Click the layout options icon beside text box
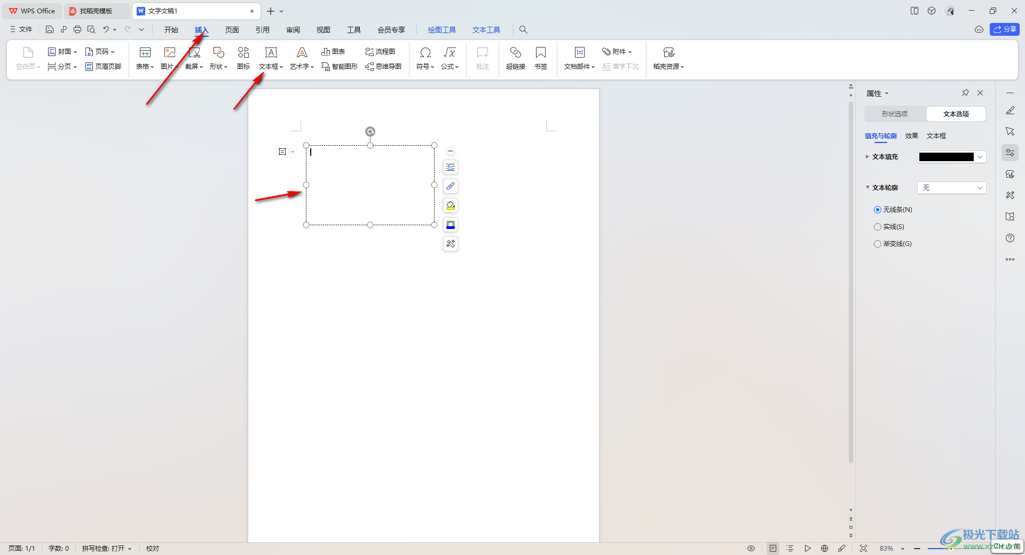The image size is (1025, 555). pyautogui.click(x=282, y=152)
